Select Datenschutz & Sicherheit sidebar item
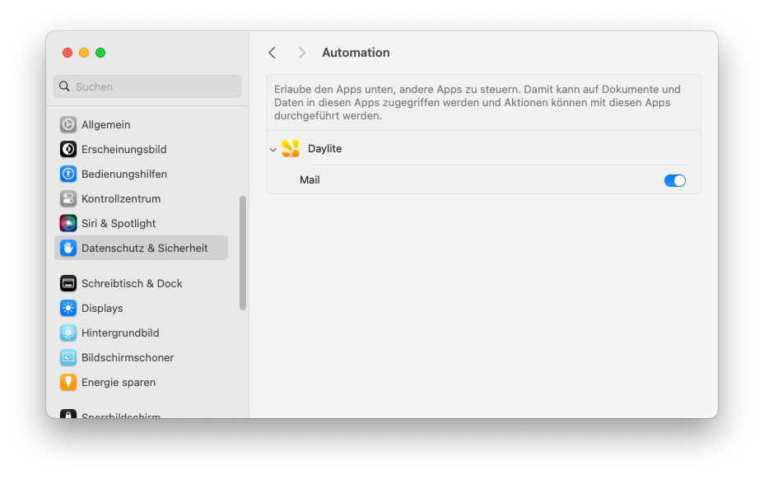This screenshot has width=764, height=479. point(142,248)
